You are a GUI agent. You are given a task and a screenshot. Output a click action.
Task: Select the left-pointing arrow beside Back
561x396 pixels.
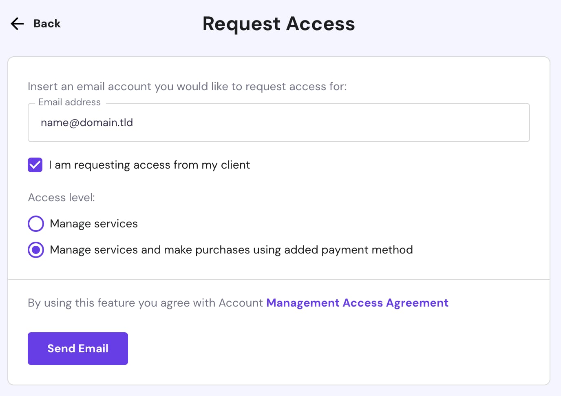click(x=17, y=24)
